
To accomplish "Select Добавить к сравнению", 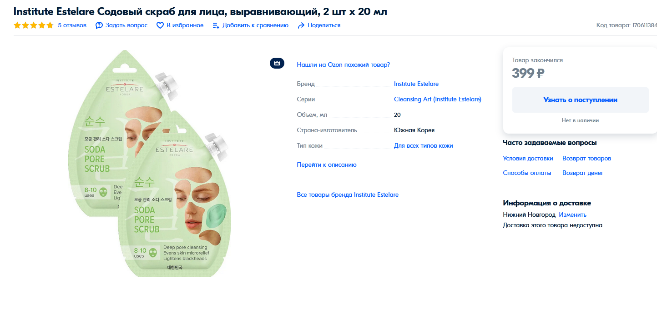I will coord(255,25).
